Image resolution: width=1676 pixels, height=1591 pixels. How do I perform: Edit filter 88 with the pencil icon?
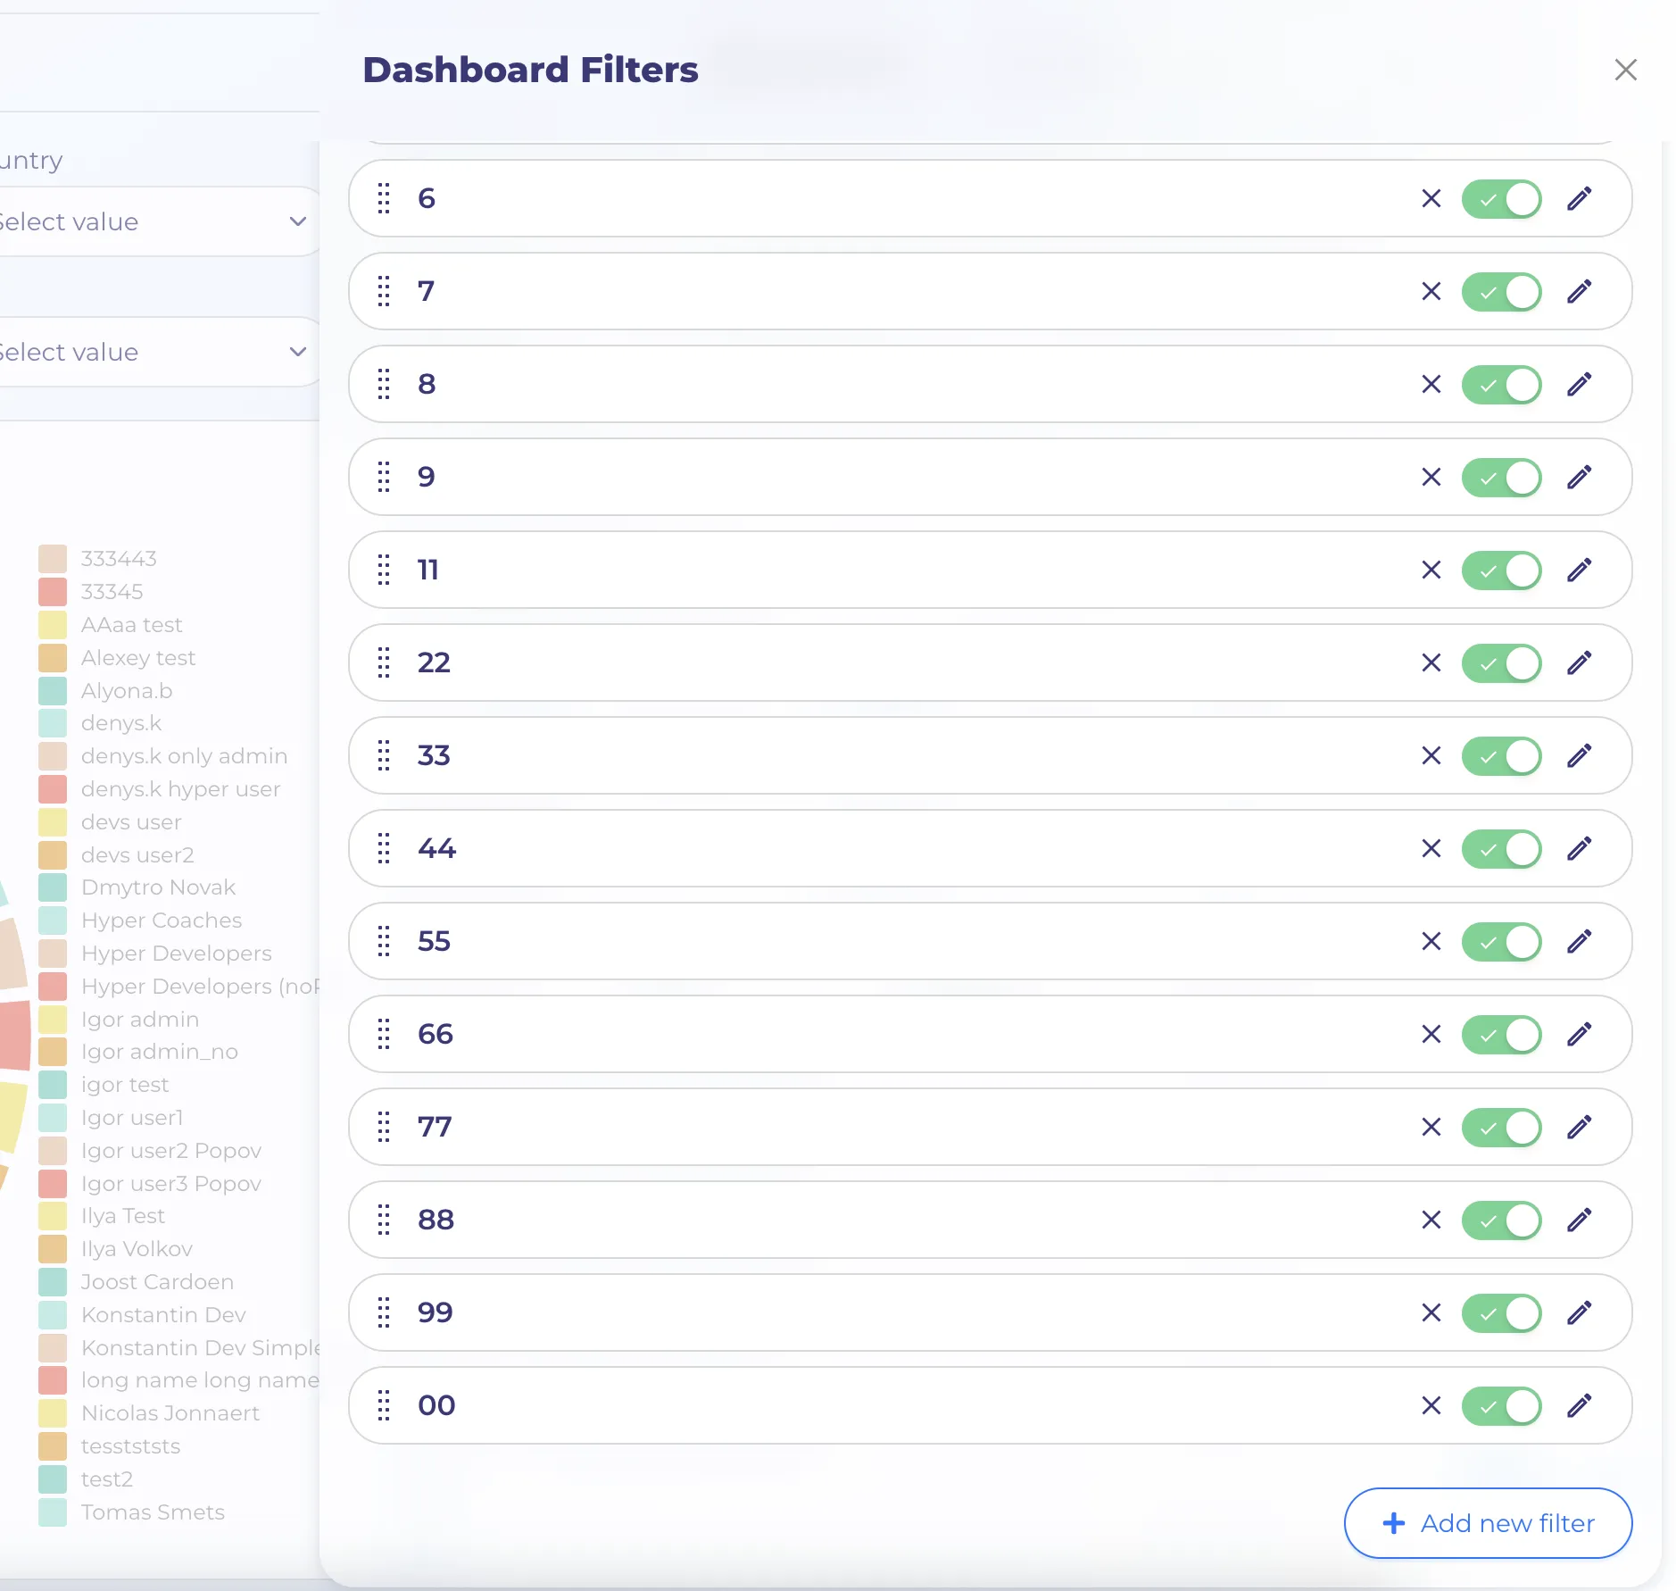[1579, 1220]
